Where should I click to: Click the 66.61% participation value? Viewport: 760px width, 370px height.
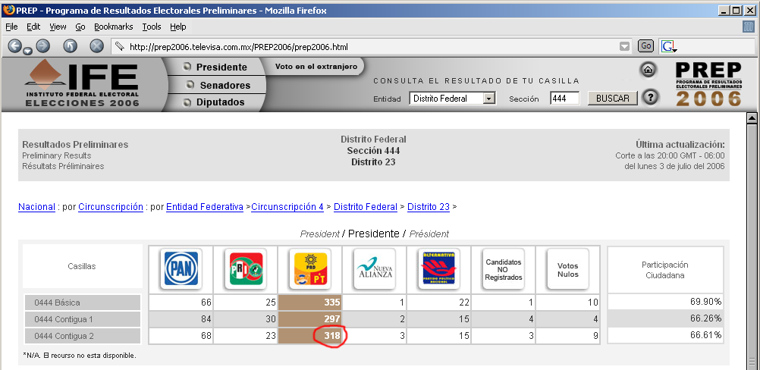tap(705, 334)
